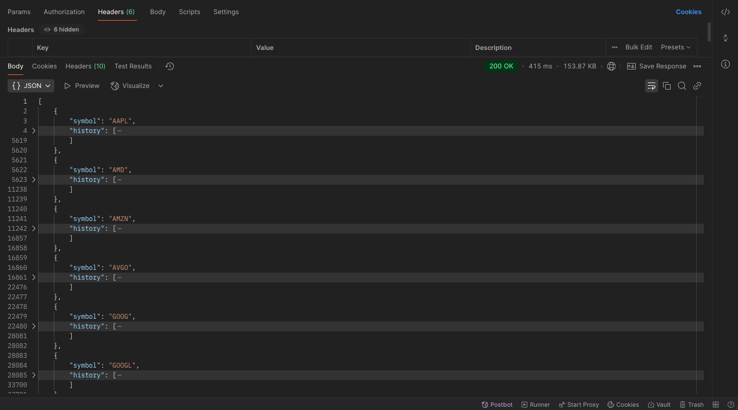Viewport: 738px width, 410px height.
Task: Click Save Response button
Action: (656, 66)
